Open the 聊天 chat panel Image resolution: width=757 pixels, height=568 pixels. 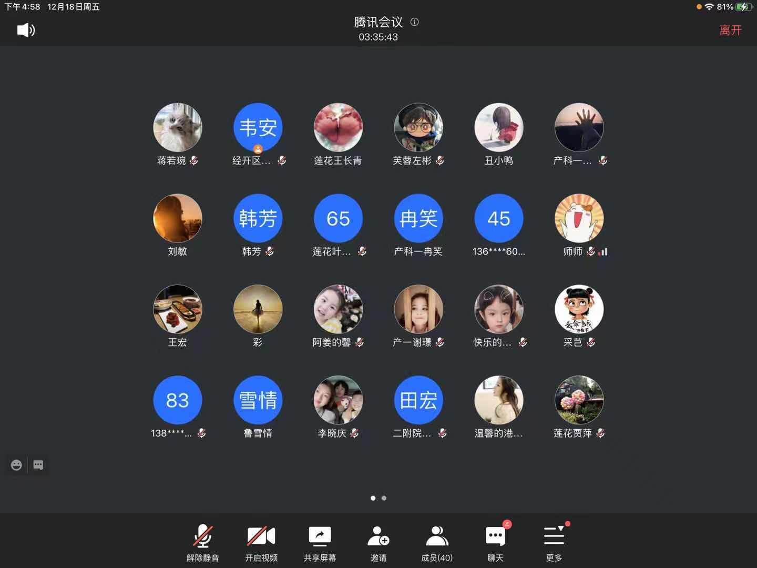495,543
